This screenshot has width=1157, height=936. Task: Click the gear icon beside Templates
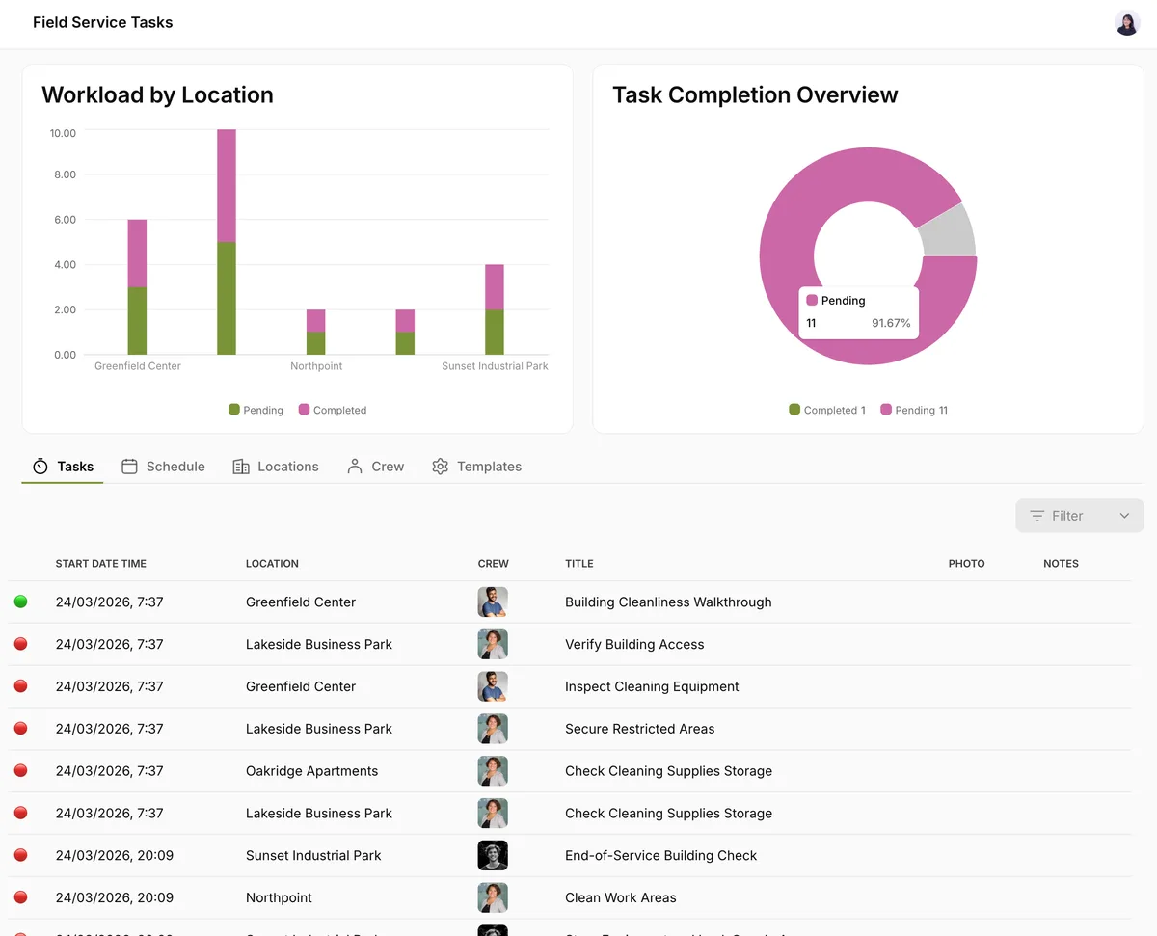click(441, 467)
